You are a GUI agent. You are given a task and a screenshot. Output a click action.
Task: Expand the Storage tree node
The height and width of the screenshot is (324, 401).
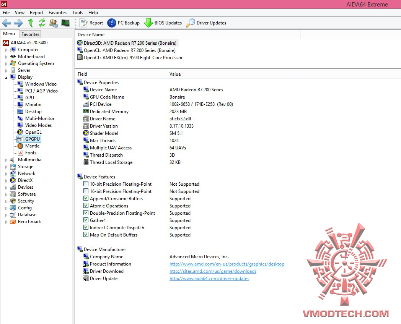7,167
